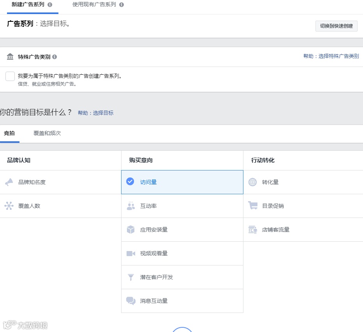Click 行动转化 column header

263,160
